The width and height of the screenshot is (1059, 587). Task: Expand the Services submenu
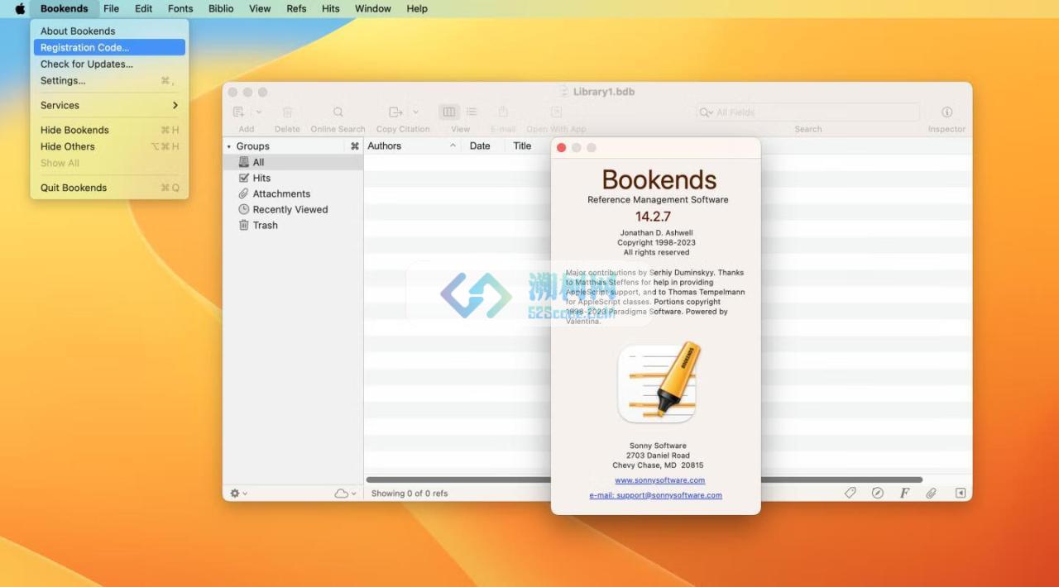[109, 105]
